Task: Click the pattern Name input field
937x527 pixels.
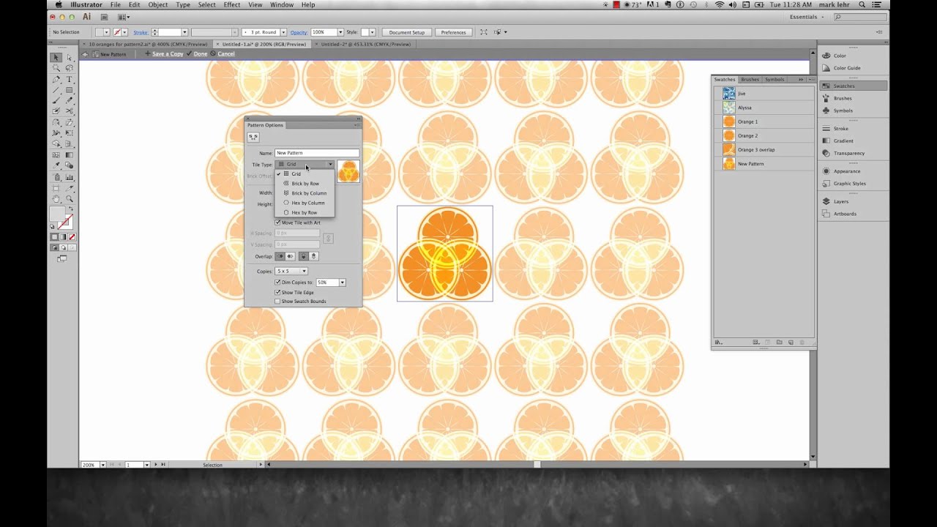Action: point(317,153)
